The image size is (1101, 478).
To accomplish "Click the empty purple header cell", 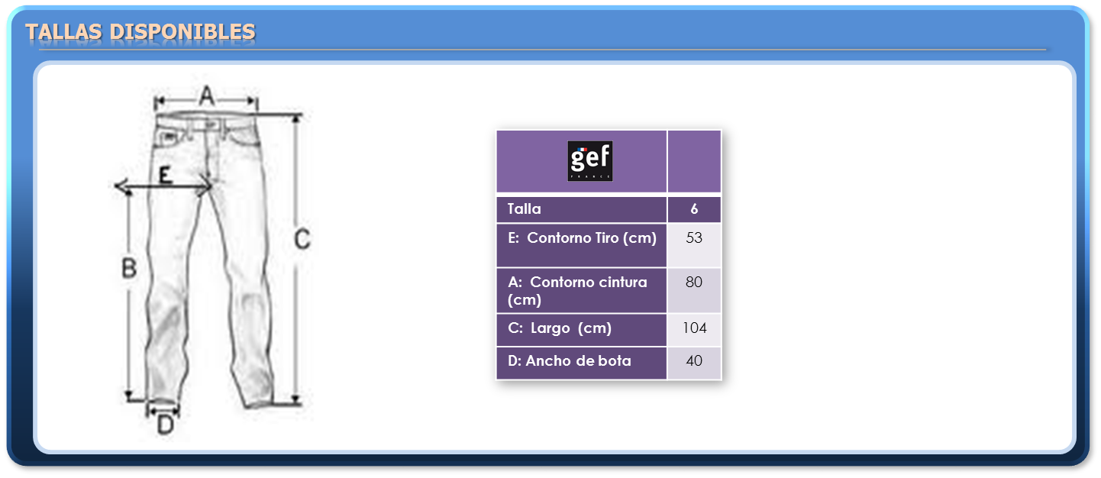I will 694,161.
